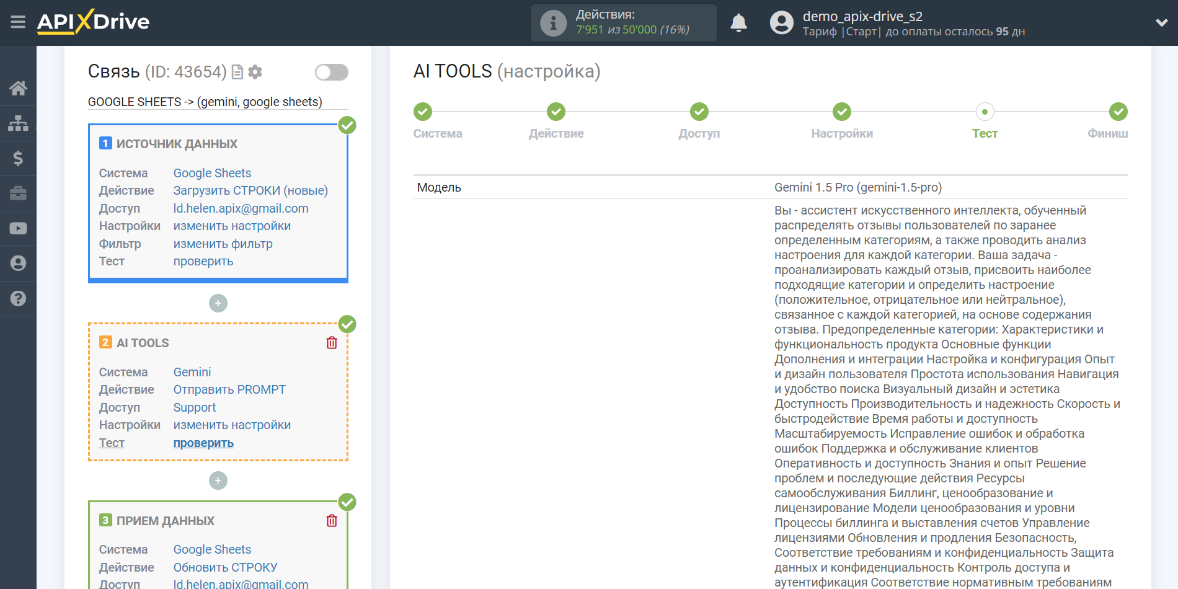This screenshot has width=1178, height=589.
Task: Click Gemini system link
Action: [x=192, y=372]
